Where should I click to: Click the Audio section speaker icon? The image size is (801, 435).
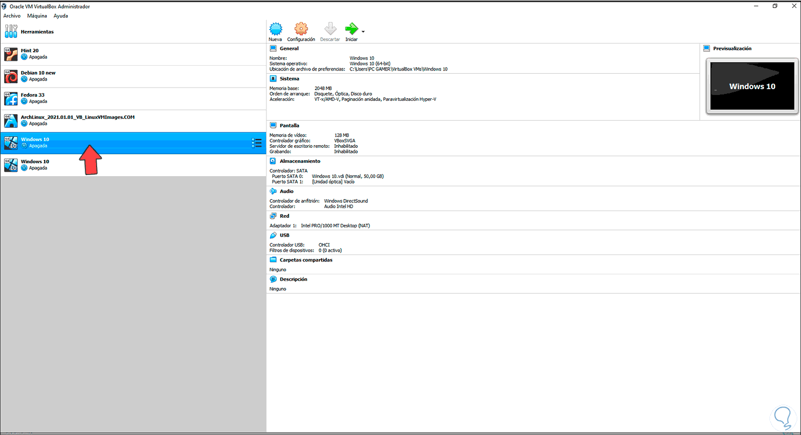(273, 191)
